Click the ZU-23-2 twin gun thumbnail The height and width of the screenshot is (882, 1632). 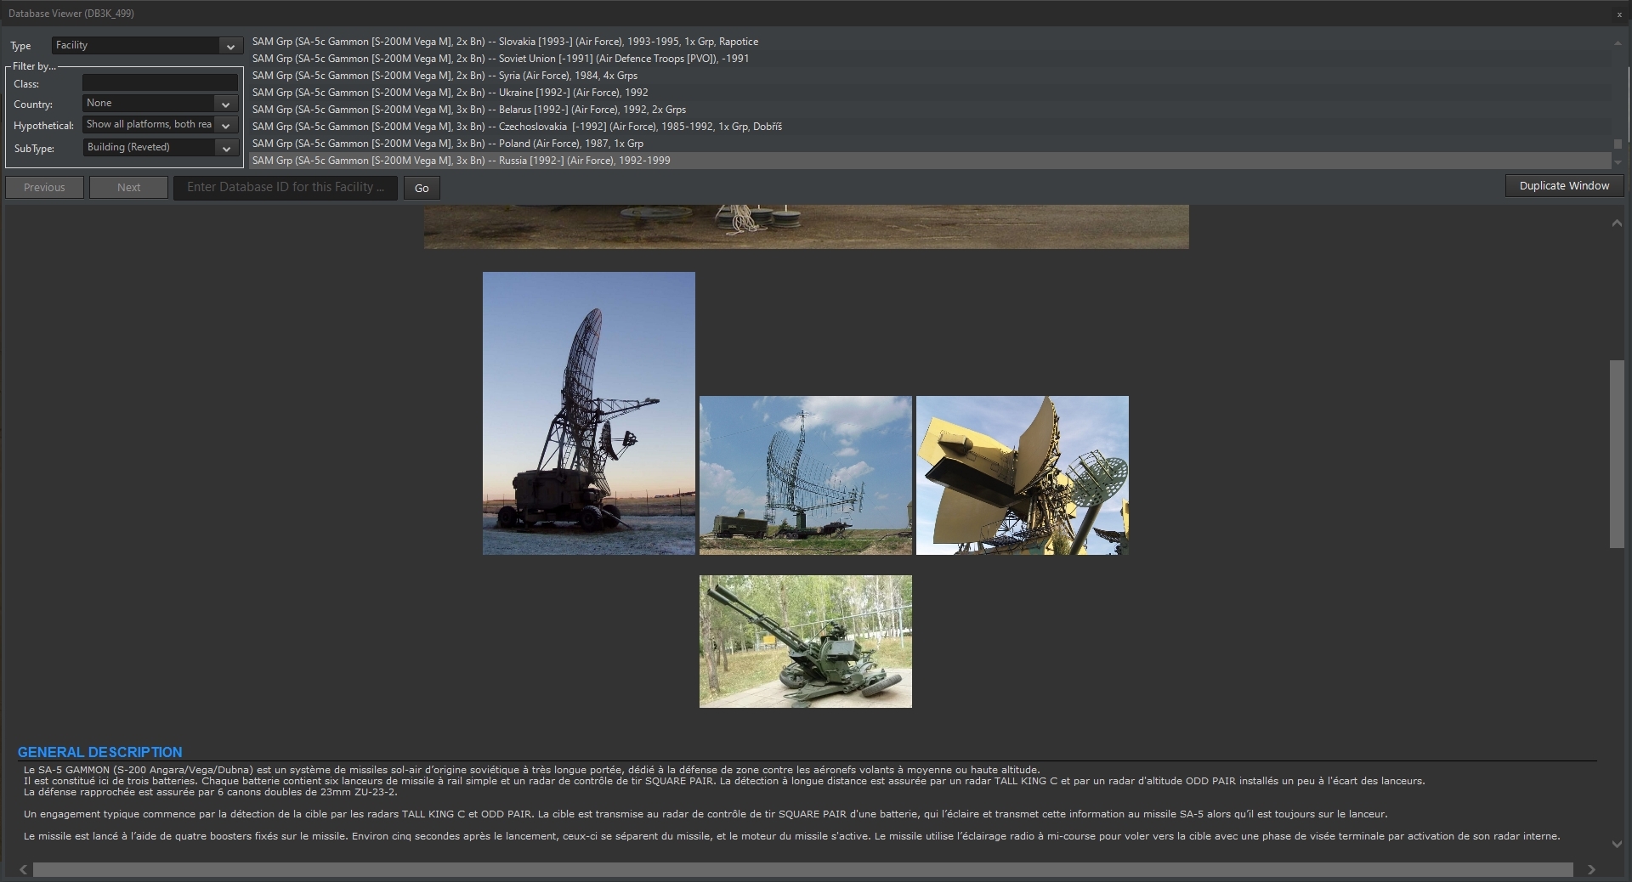[806, 642]
